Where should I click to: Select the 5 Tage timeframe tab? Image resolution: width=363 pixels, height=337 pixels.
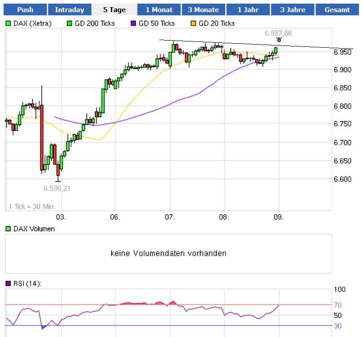[x=114, y=9]
